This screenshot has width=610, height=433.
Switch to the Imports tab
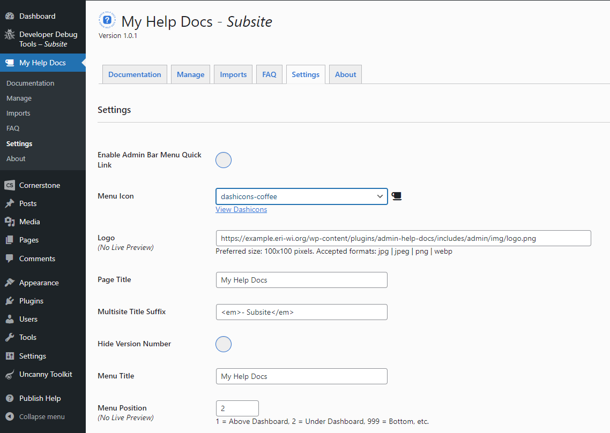click(233, 74)
